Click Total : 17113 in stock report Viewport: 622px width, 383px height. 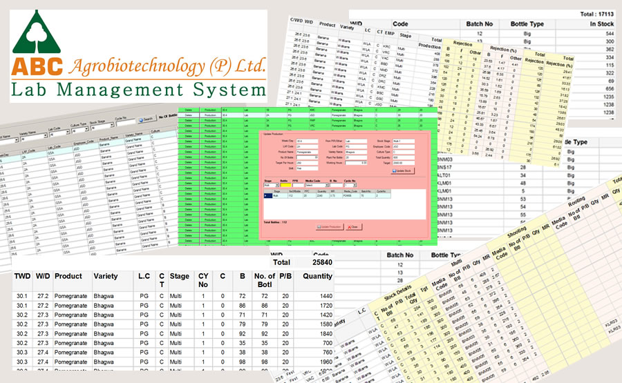pos(597,14)
